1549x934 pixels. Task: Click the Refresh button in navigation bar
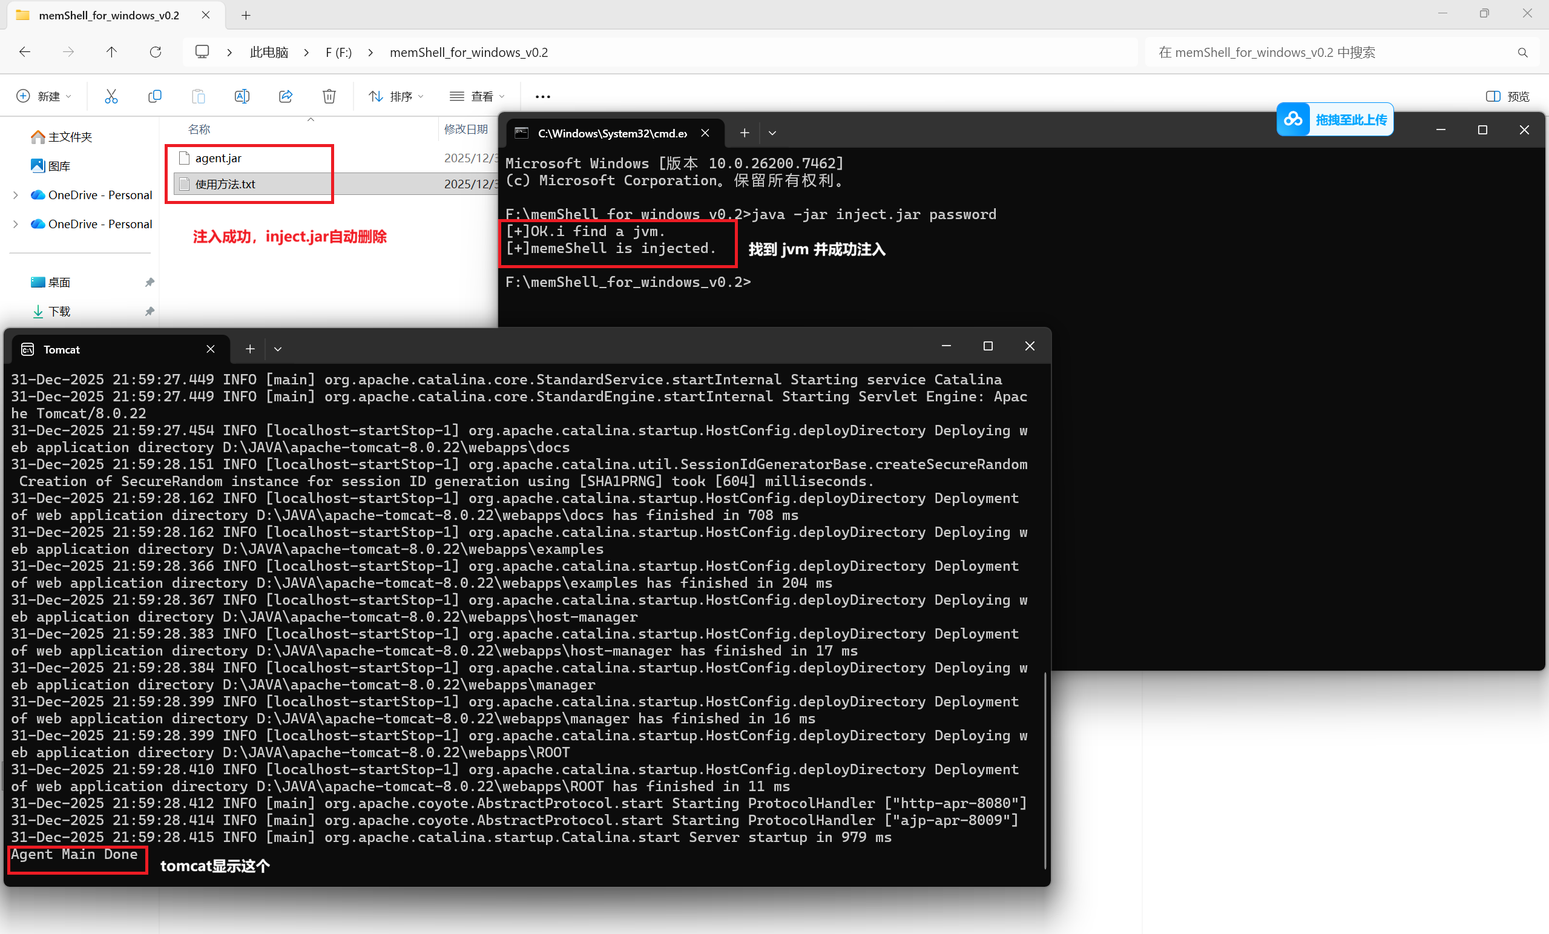click(156, 52)
